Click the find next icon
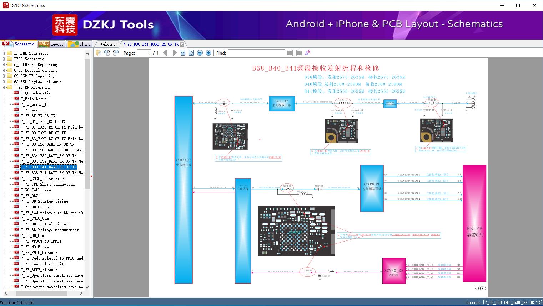 [299, 53]
